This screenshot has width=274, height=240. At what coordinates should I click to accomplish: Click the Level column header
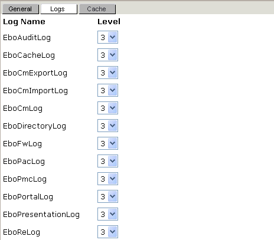point(109,22)
